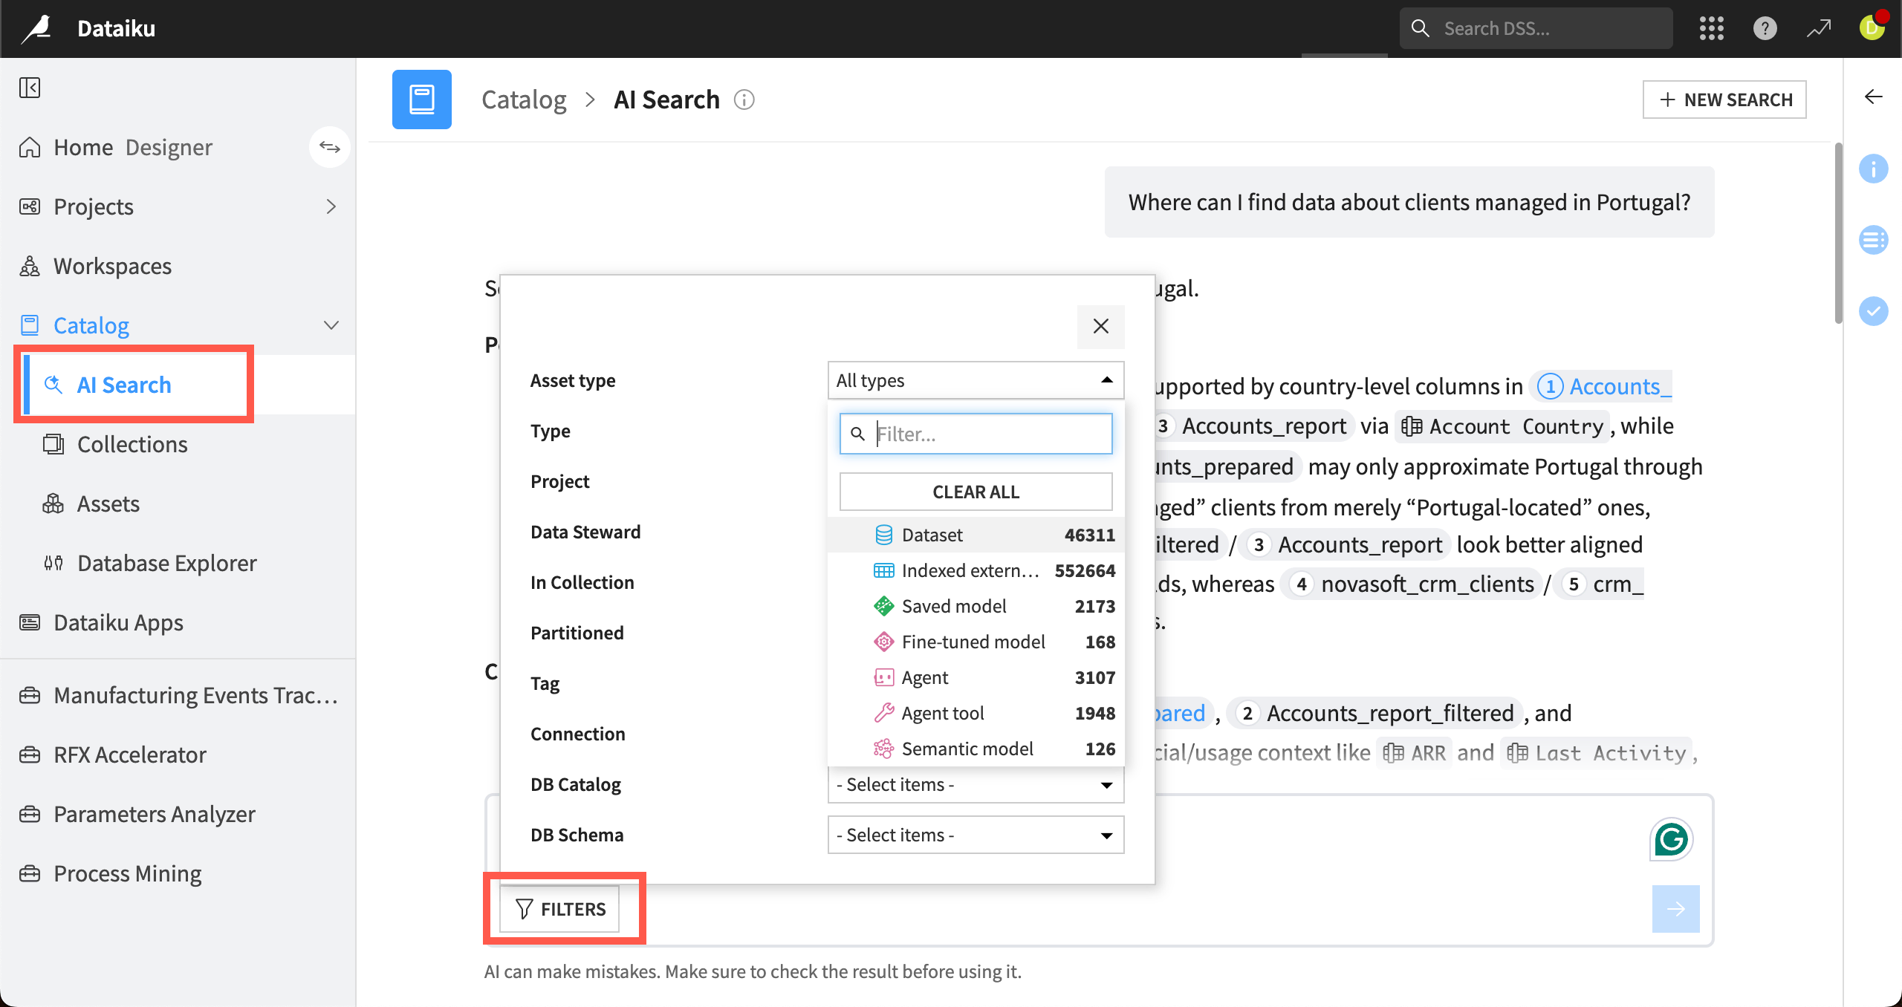Click the Account Country column chip
The image size is (1902, 1007).
(x=1502, y=426)
